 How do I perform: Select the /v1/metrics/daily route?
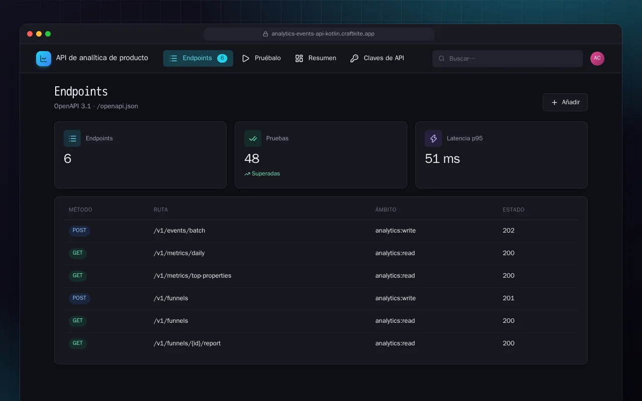[x=179, y=253]
